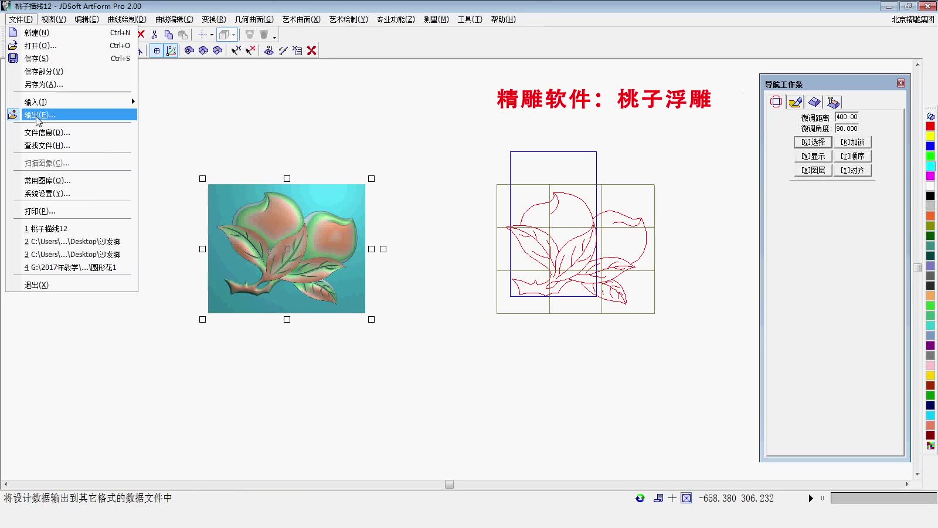Click the [R]加锁 button
The image size is (938, 528).
pos(854,141)
